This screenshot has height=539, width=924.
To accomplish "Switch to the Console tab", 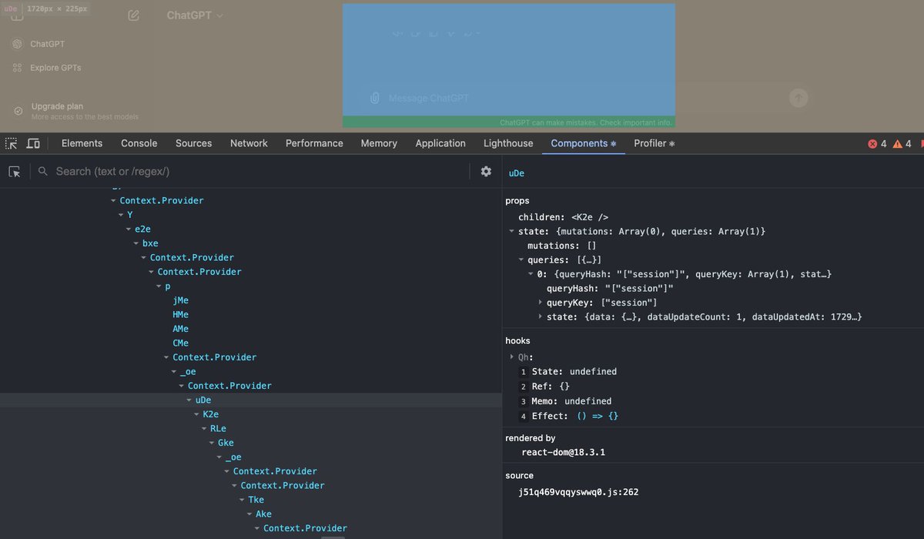I will click(x=139, y=143).
